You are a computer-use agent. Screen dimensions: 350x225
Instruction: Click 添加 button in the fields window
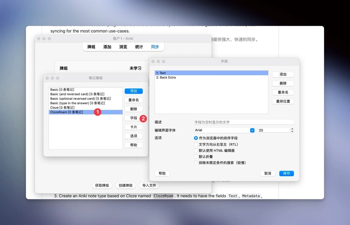click(x=283, y=74)
